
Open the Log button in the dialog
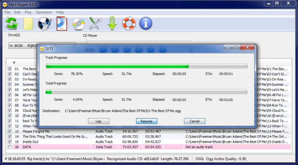coord(98,121)
